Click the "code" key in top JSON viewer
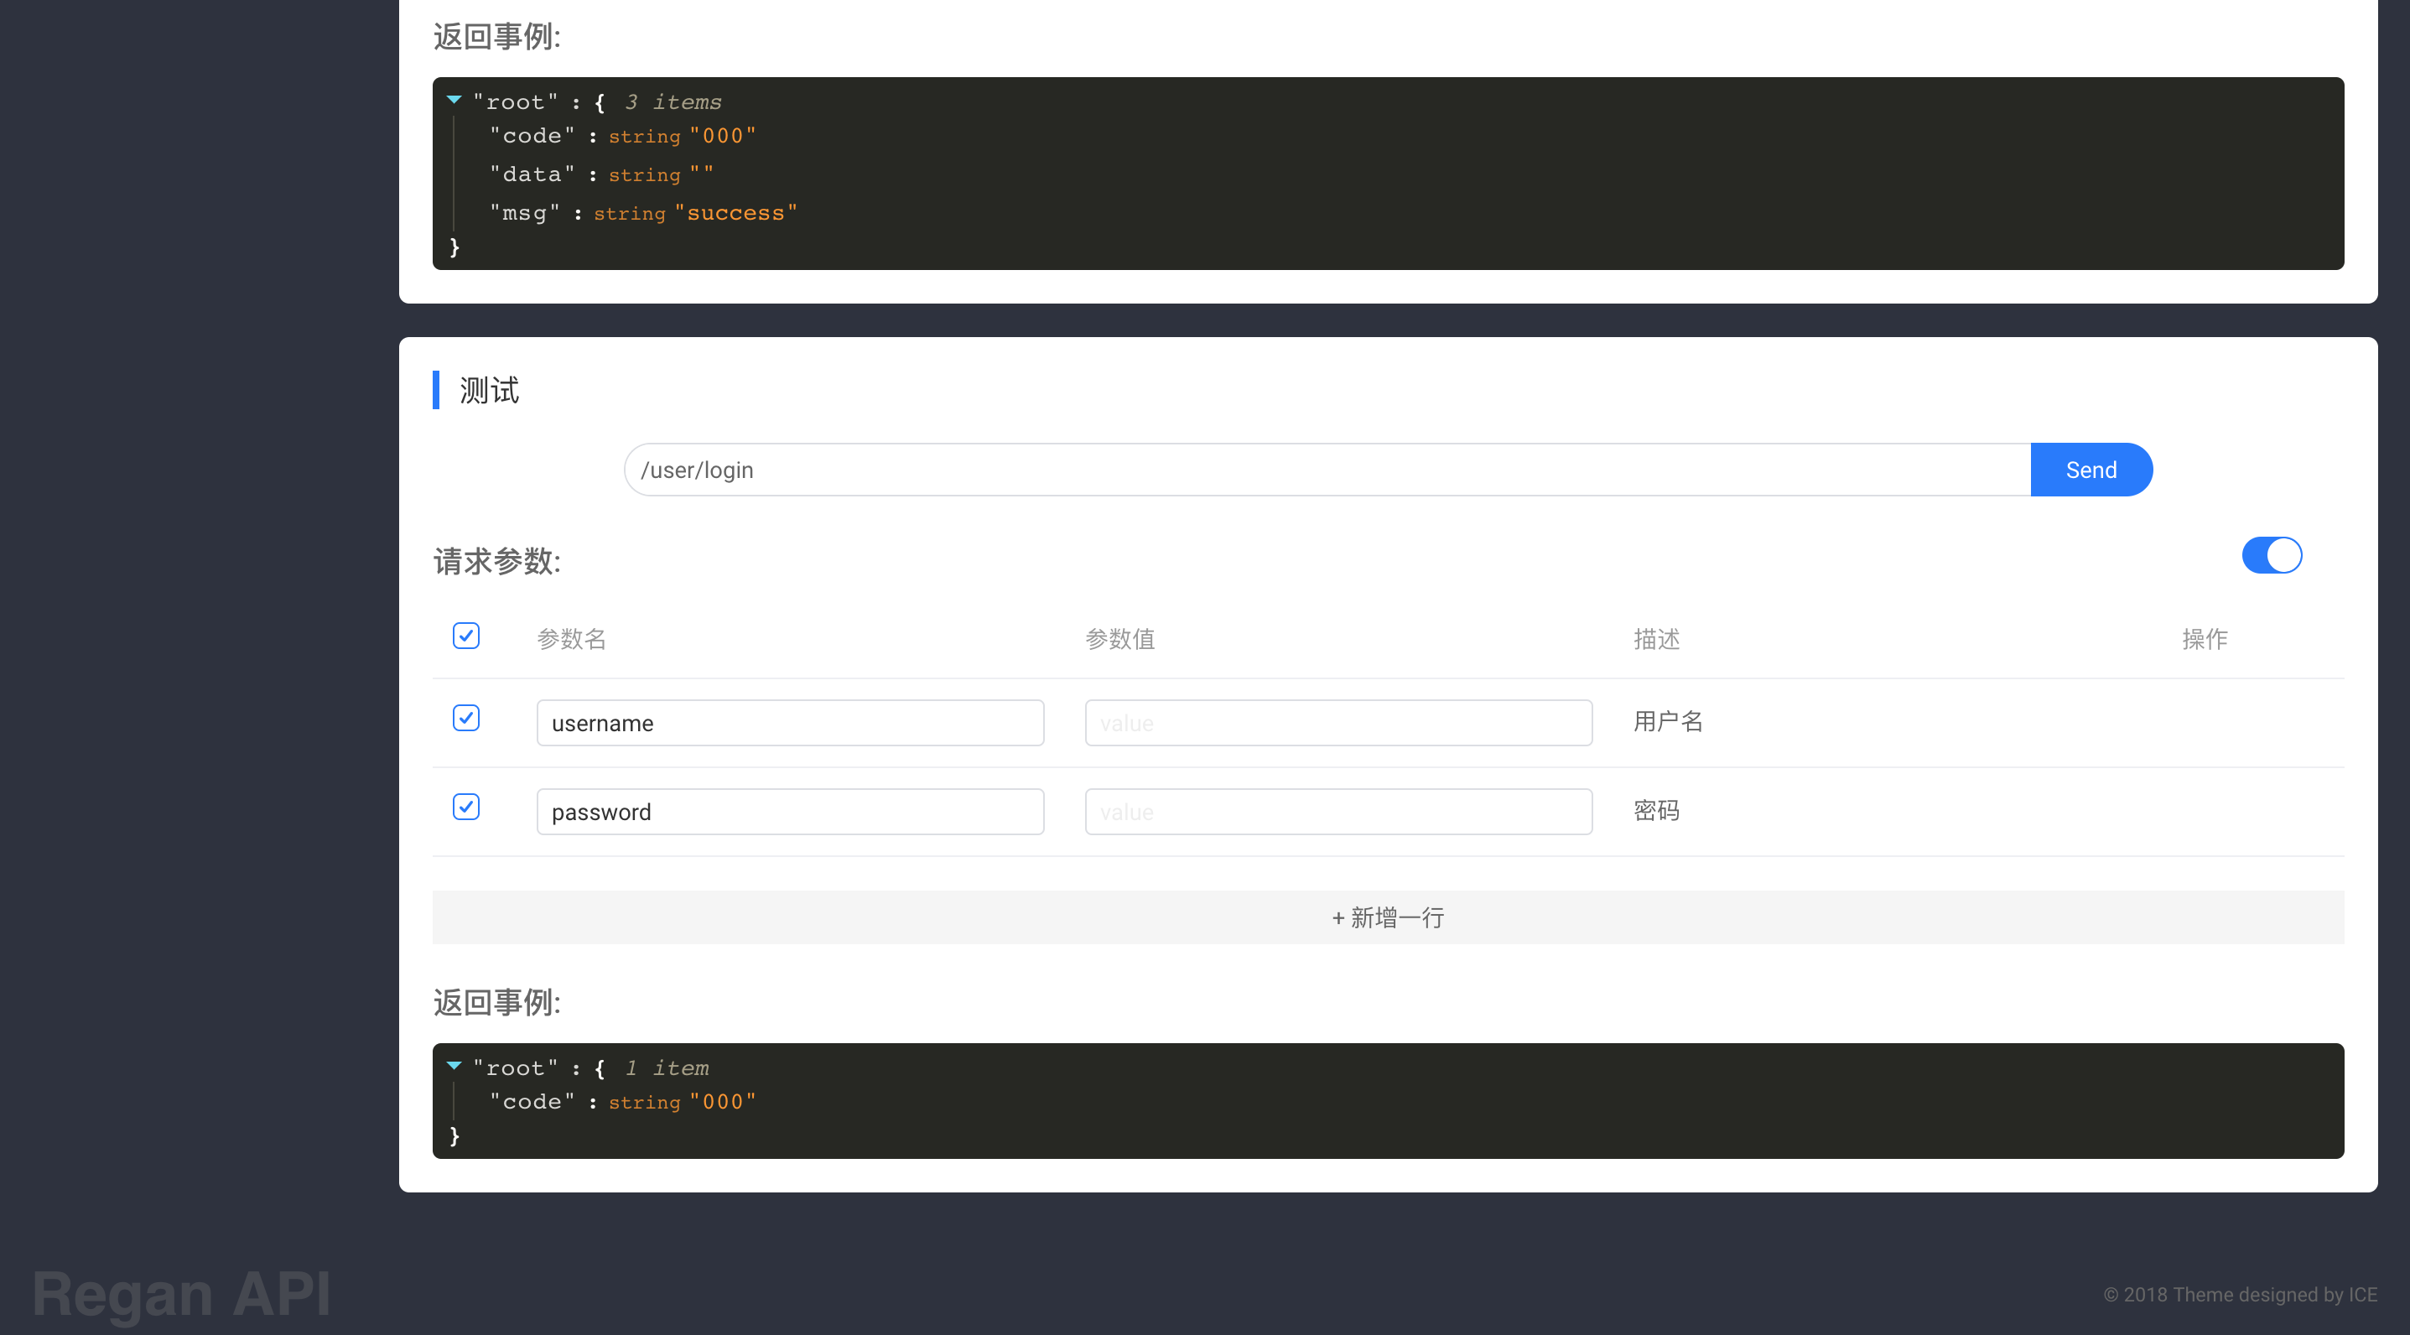 tap(532, 136)
